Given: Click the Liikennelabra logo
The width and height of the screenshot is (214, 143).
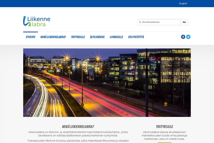Looking at the screenshot, I should (37, 21).
